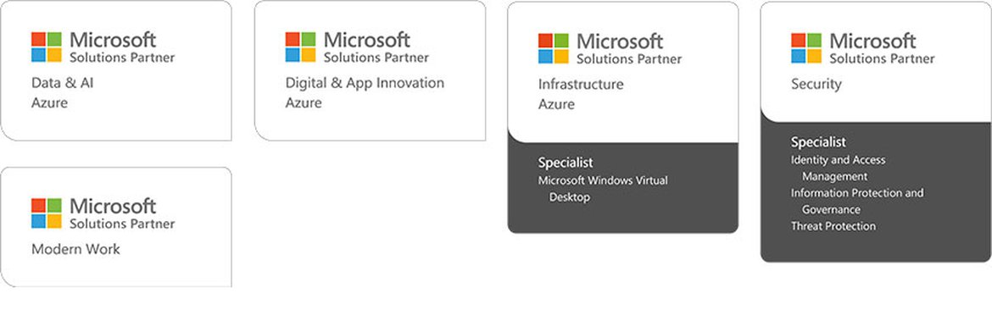Open Microsoft Windows Virtual Desktop specialization

tap(603, 189)
